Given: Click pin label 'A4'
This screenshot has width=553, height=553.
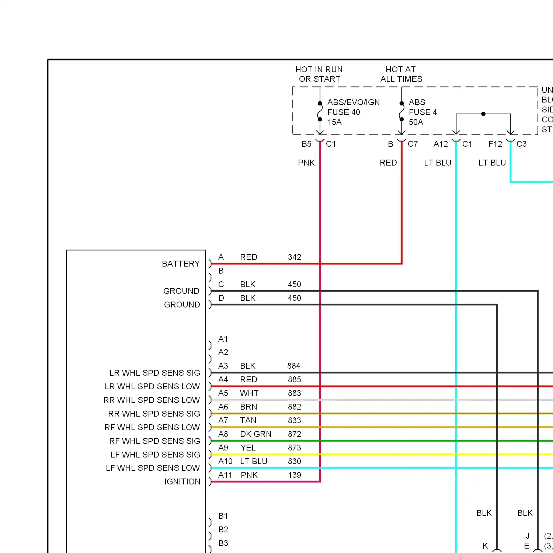Looking at the screenshot, I should tap(223, 379).
